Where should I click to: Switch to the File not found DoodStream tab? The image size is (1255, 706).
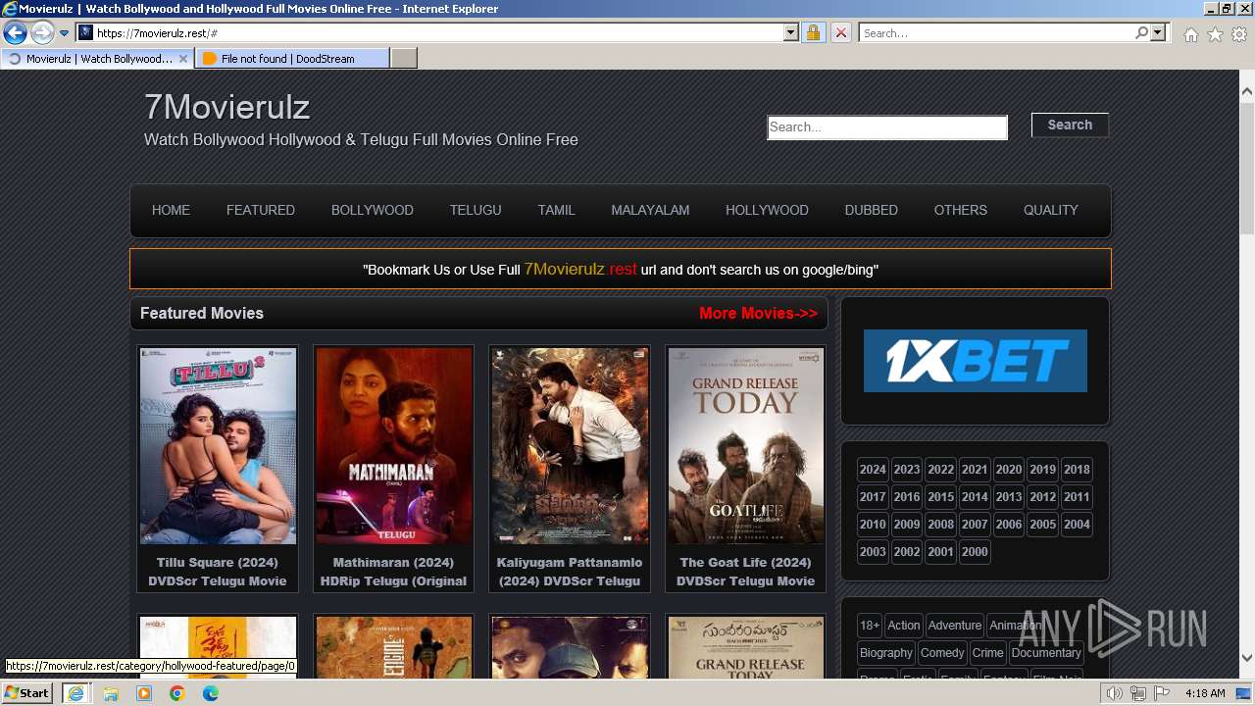coord(291,59)
